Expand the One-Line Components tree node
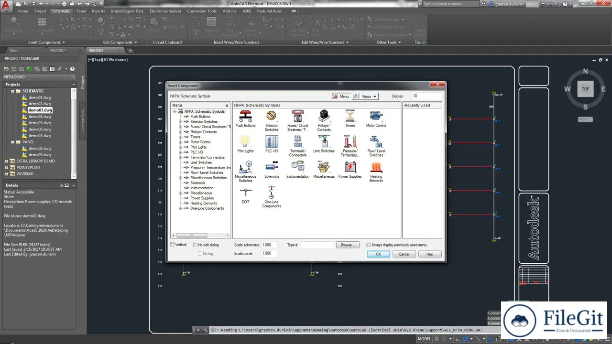 click(181, 208)
